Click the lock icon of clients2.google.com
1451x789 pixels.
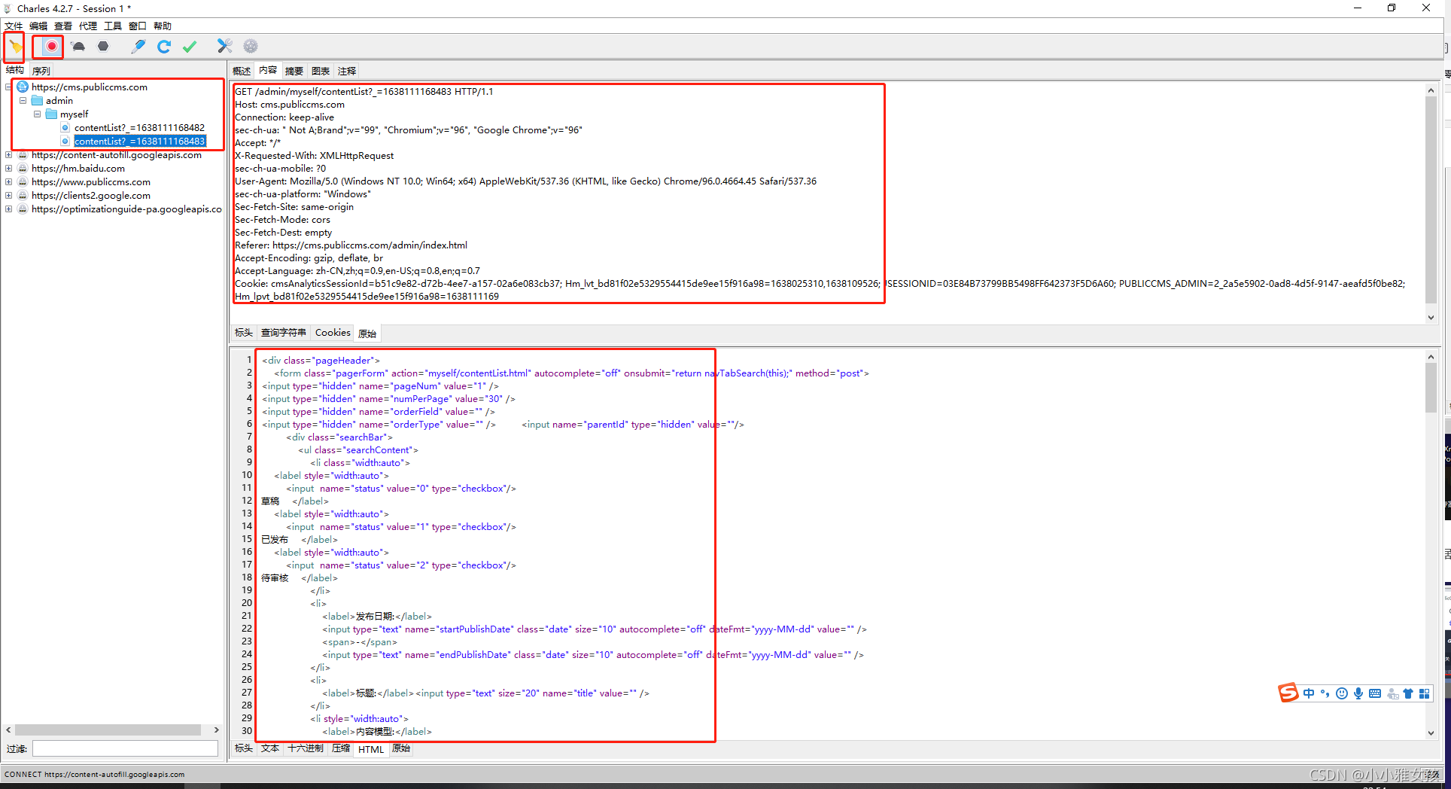coord(23,196)
